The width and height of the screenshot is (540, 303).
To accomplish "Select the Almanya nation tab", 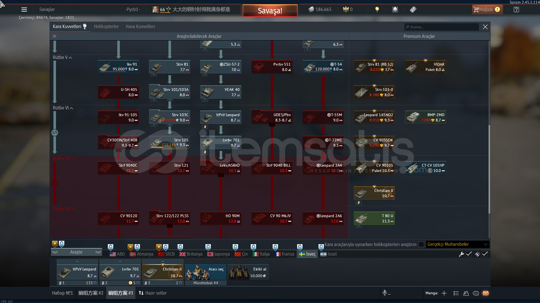I will 141,254.
